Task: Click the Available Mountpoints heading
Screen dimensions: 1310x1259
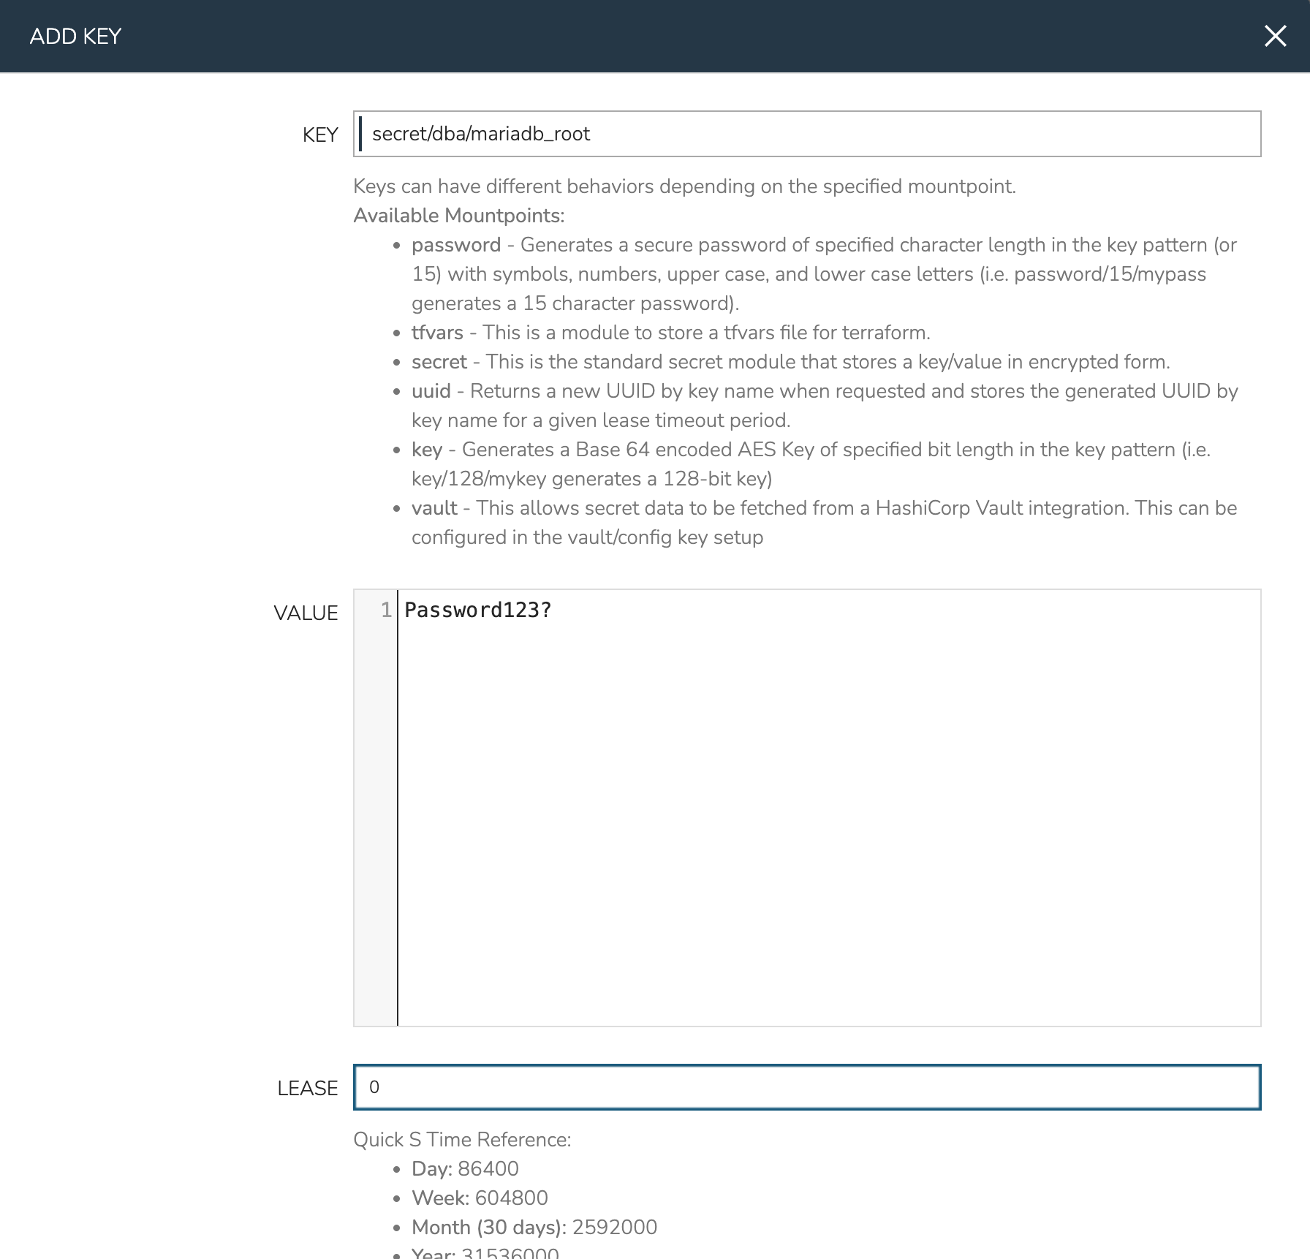Action: coord(458,216)
